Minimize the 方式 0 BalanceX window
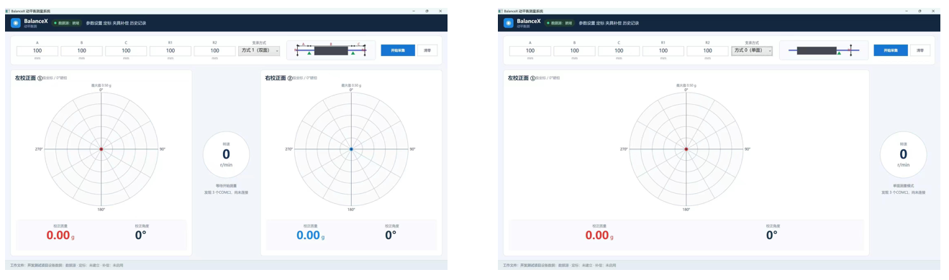This screenshot has width=949, height=280. coord(907,11)
